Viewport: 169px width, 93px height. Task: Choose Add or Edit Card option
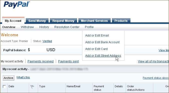click(96, 49)
